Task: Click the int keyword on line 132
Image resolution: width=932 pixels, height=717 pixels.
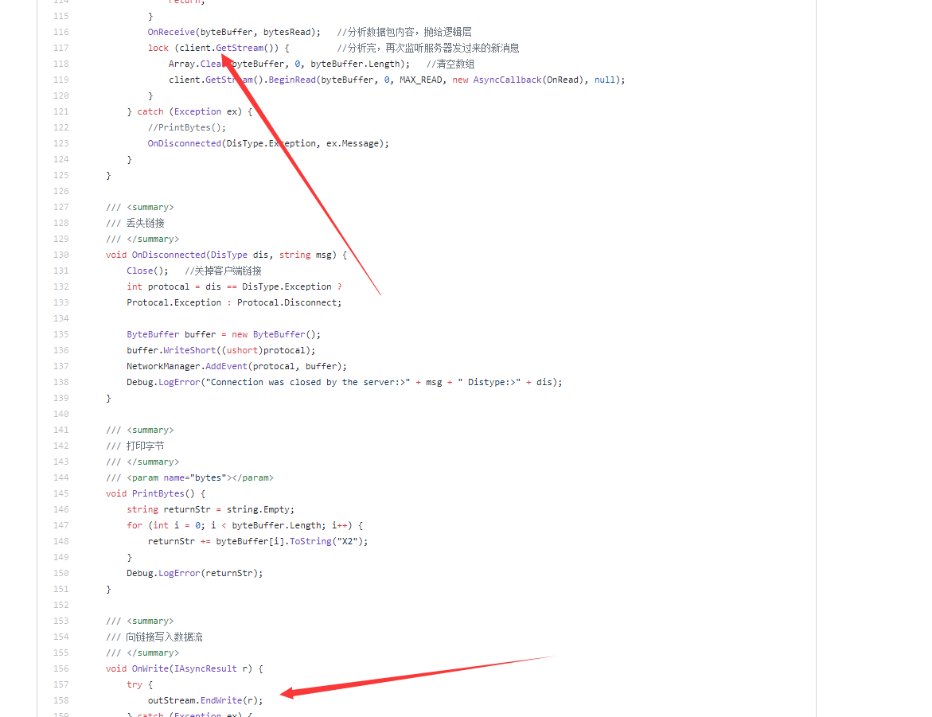Action: point(135,286)
